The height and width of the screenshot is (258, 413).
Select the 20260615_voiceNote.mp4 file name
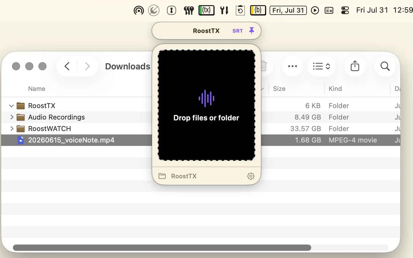(71, 140)
